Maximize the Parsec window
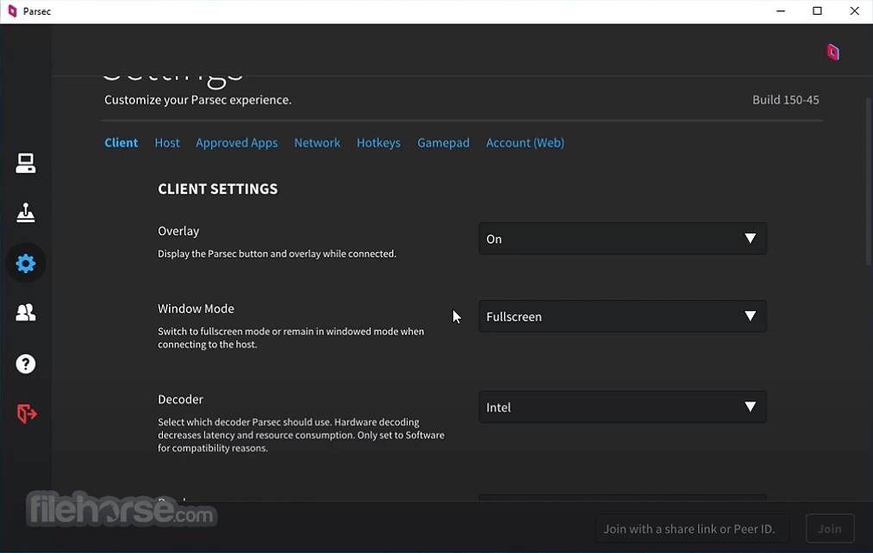This screenshot has height=553, width=873. pyautogui.click(x=817, y=11)
